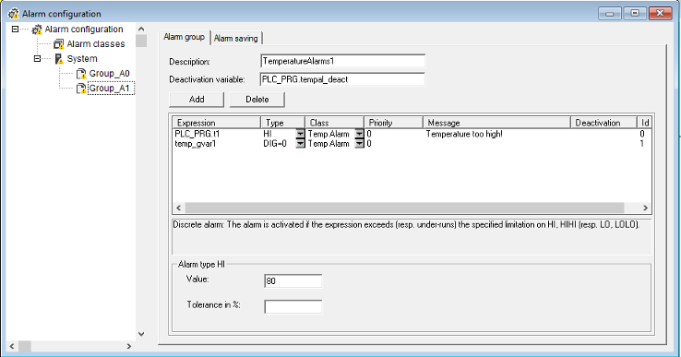
Task: Click the Class column header
Action: pyautogui.click(x=334, y=123)
